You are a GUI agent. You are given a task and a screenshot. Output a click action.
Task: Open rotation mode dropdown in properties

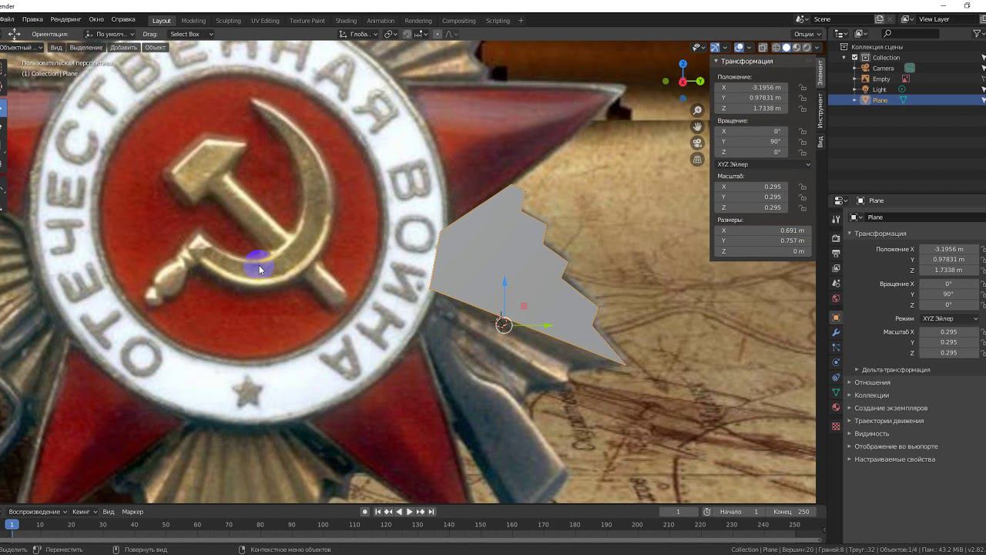(x=949, y=318)
